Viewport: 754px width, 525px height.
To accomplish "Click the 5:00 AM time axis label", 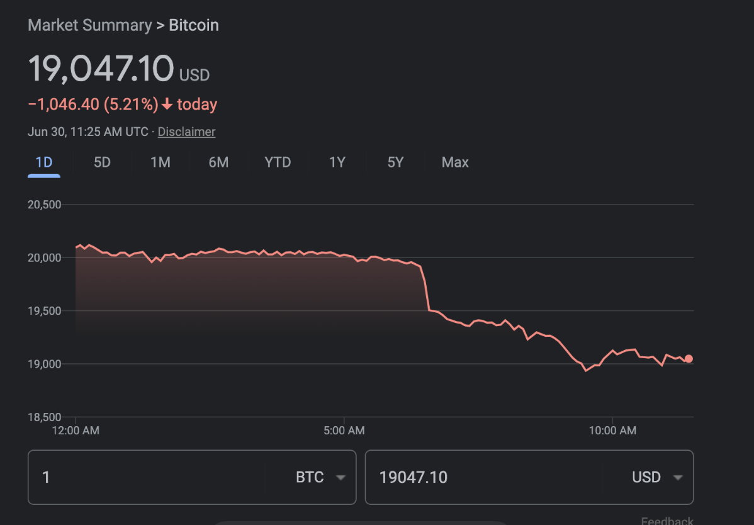I will tap(344, 431).
